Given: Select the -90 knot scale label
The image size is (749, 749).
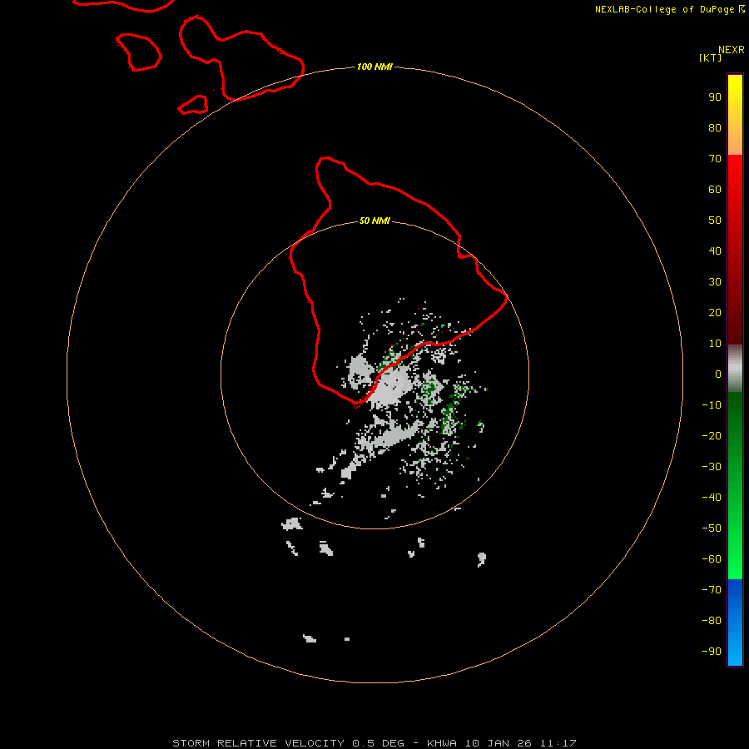Looking at the screenshot, I should (x=712, y=651).
